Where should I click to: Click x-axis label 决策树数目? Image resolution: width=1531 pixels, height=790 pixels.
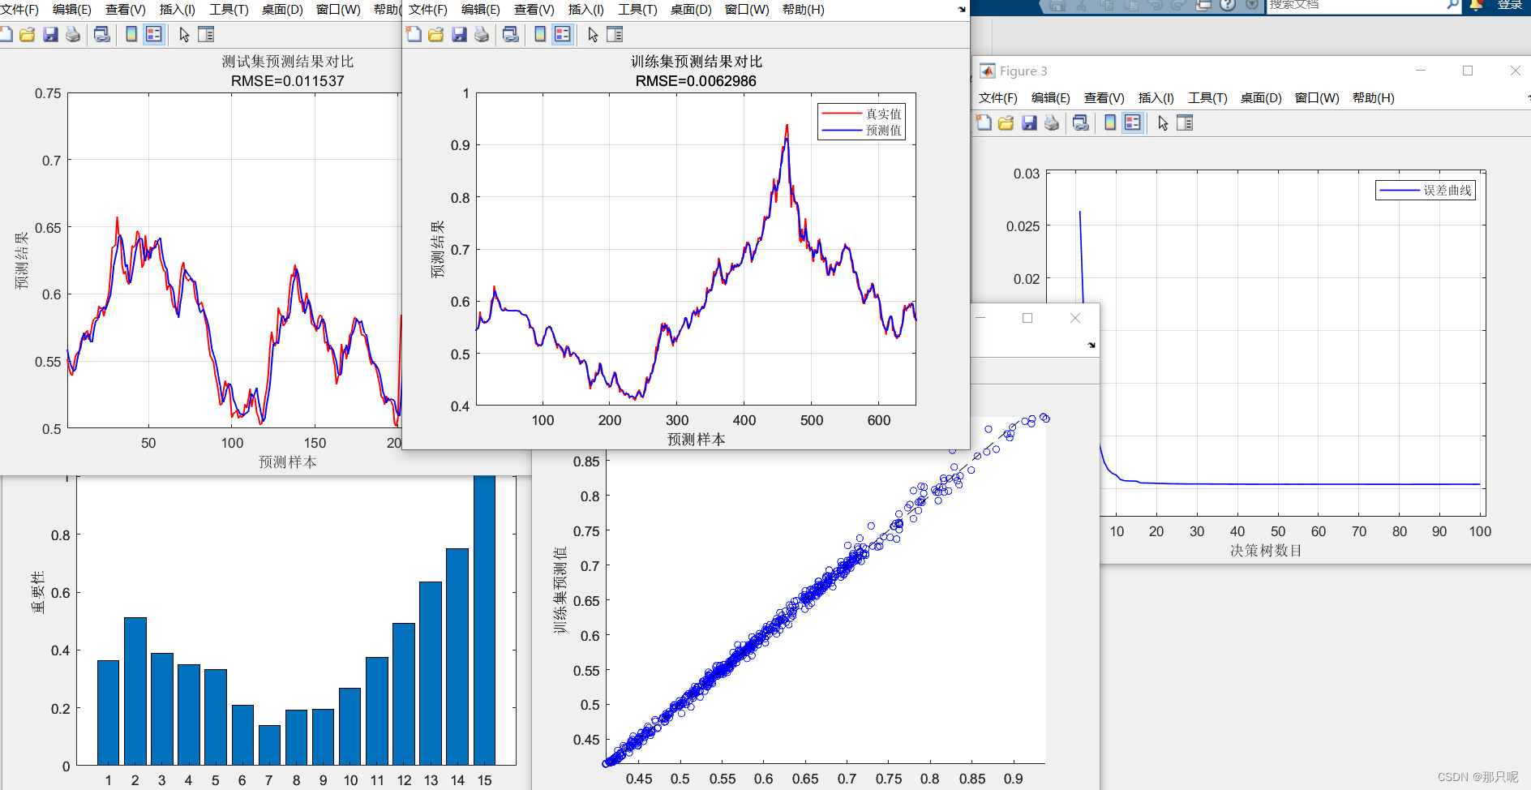coord(1265,550)
